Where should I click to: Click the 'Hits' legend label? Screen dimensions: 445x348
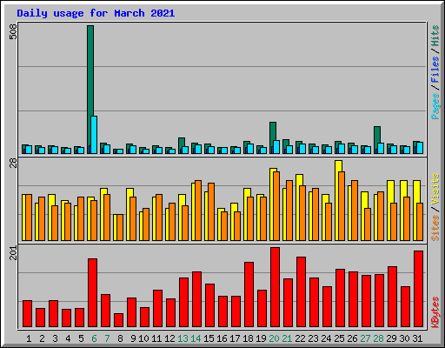[435, 36]
